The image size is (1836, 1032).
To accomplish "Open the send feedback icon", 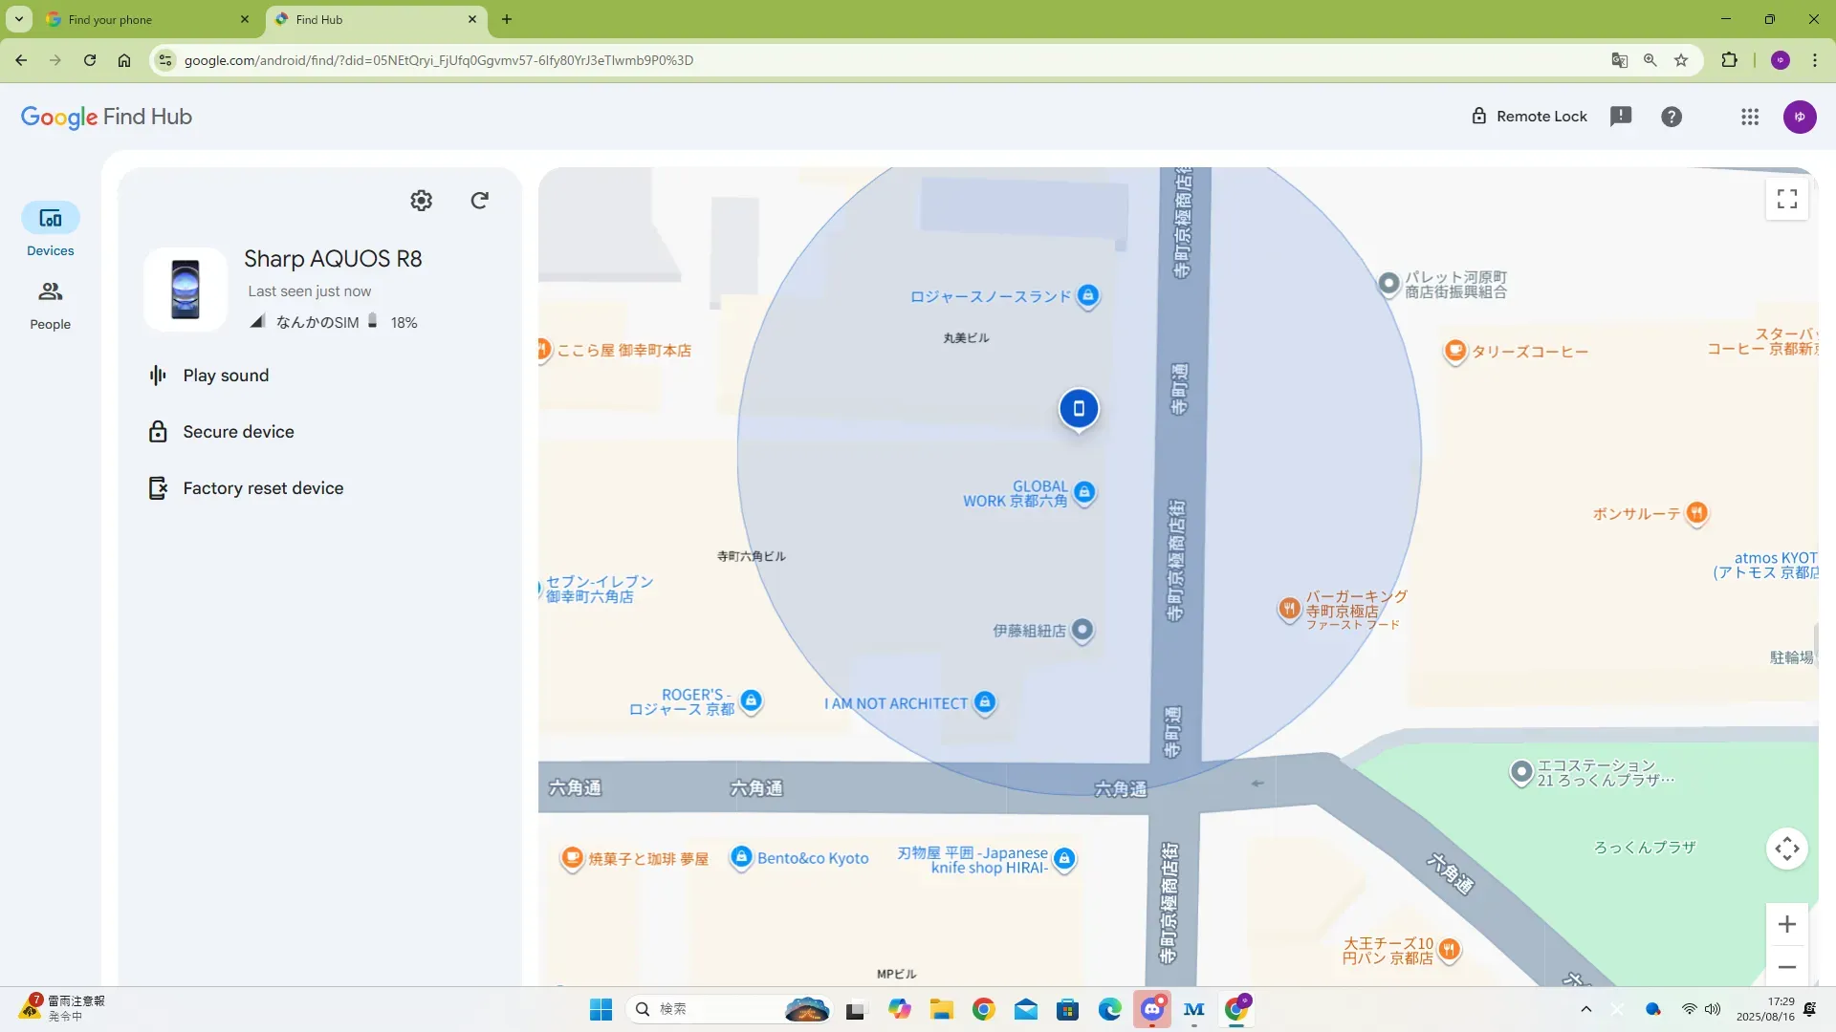I will tap(1621, 117).
